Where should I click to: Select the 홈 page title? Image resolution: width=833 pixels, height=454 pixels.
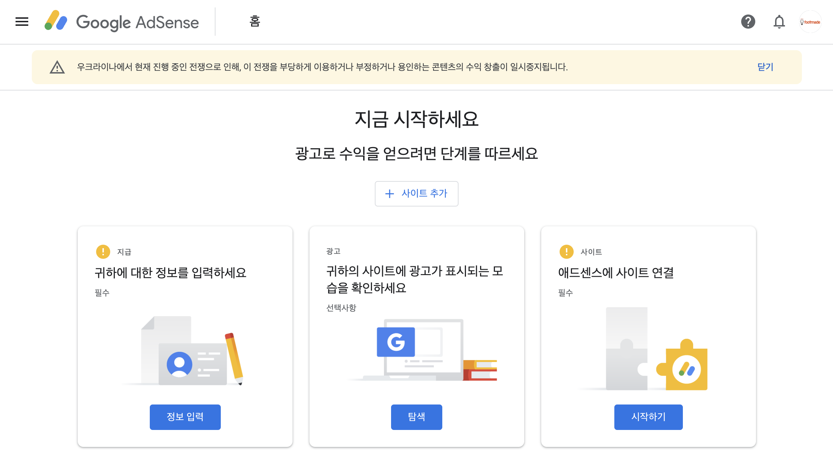(x=255, y=22)
